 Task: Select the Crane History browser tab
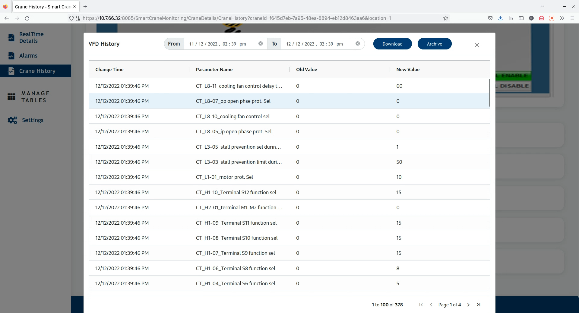click(46, 7)
